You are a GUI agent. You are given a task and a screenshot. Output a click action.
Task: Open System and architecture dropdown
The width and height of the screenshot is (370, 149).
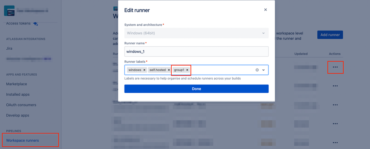point(196,33)
